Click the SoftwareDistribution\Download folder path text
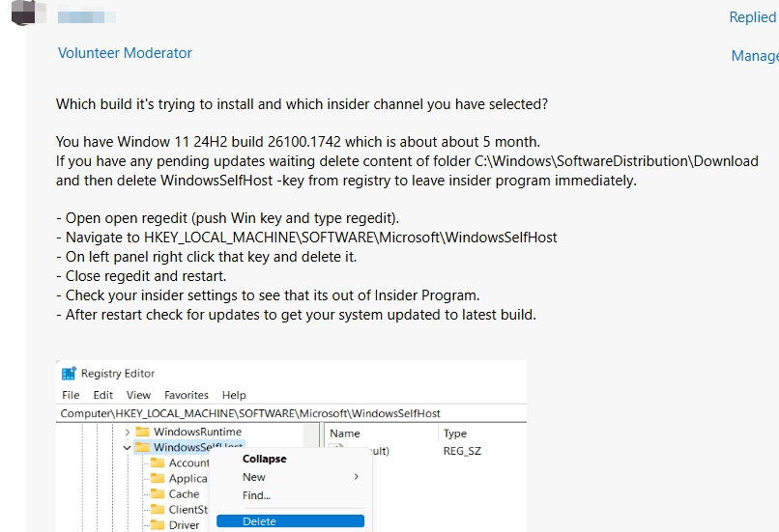Screen dimensions: 779x532 (616, 161)
